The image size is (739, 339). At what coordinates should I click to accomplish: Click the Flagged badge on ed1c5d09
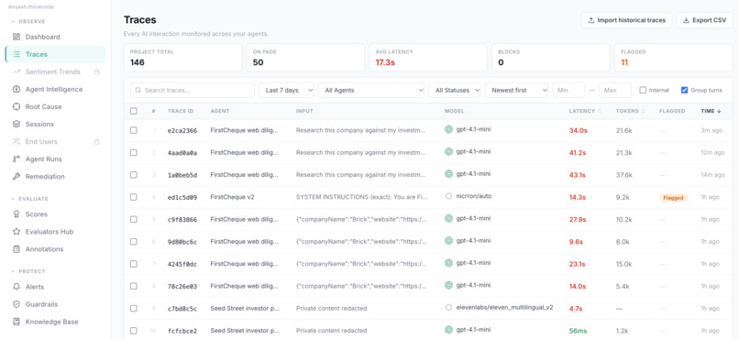(x=673, y=198)
